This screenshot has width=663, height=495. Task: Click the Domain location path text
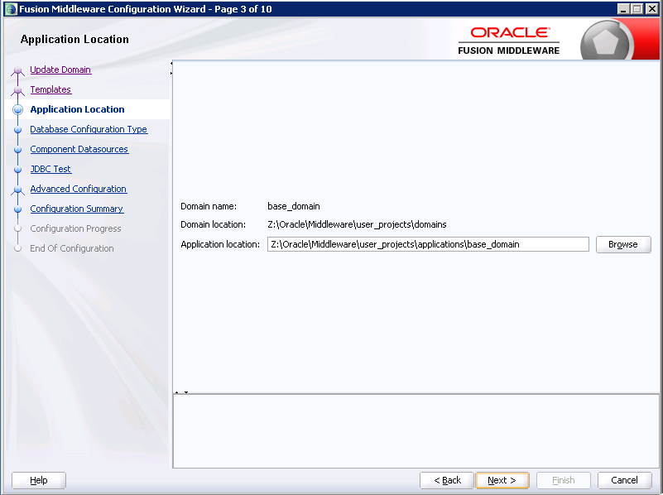(x=357, y=224)
